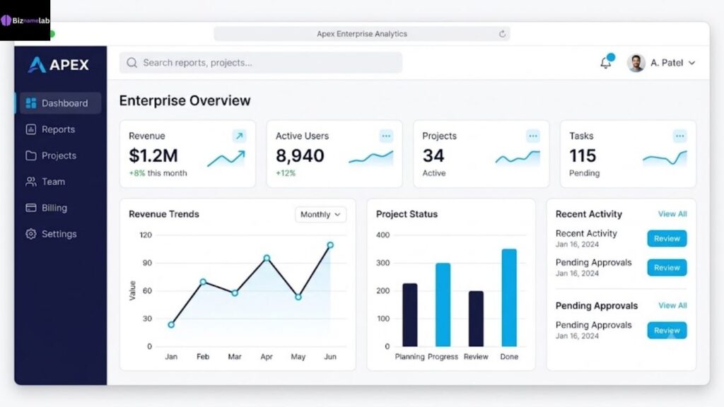Select the Jan data point on Revenue Trends
The image size is (724, 407).
(171, 325)
